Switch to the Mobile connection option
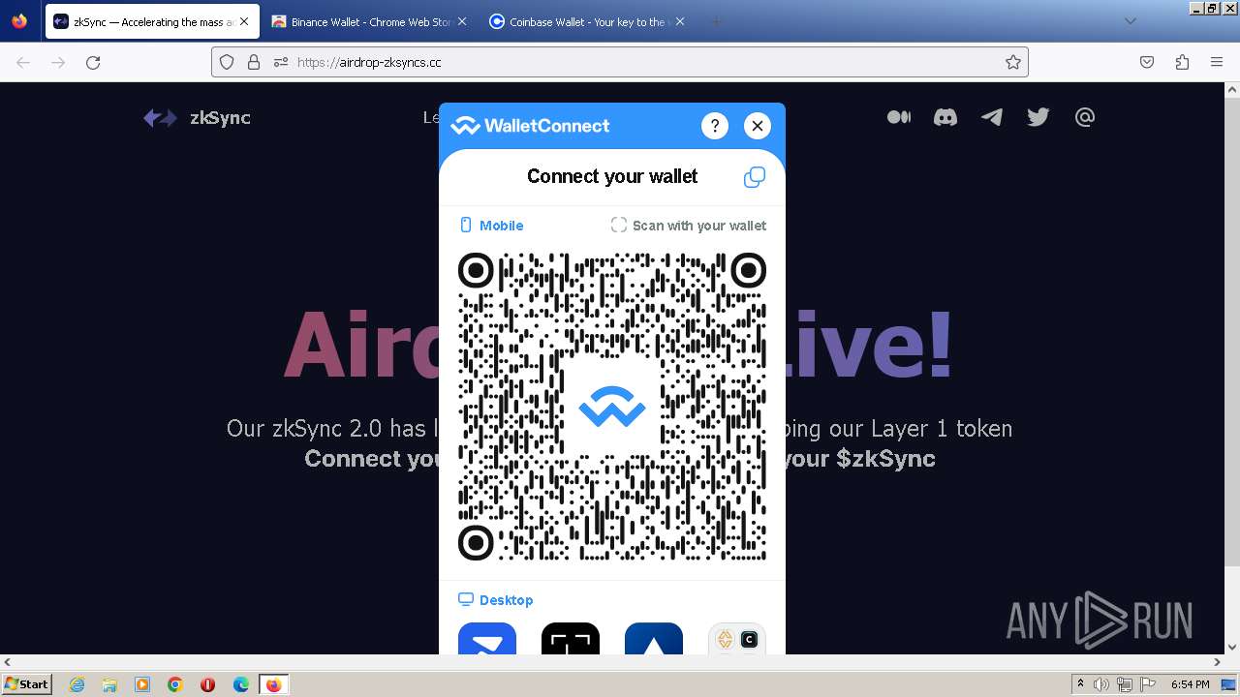 (x=491, y=226)
